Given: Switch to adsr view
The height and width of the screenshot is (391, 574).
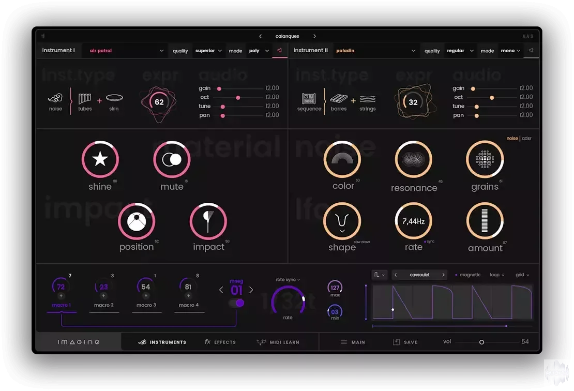Looking at the screenshot, I should (526, 139).
